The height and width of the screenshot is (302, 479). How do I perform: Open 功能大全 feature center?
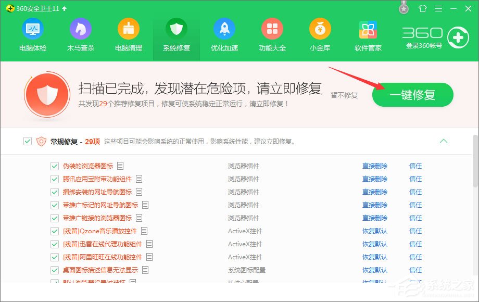point(272,35)
